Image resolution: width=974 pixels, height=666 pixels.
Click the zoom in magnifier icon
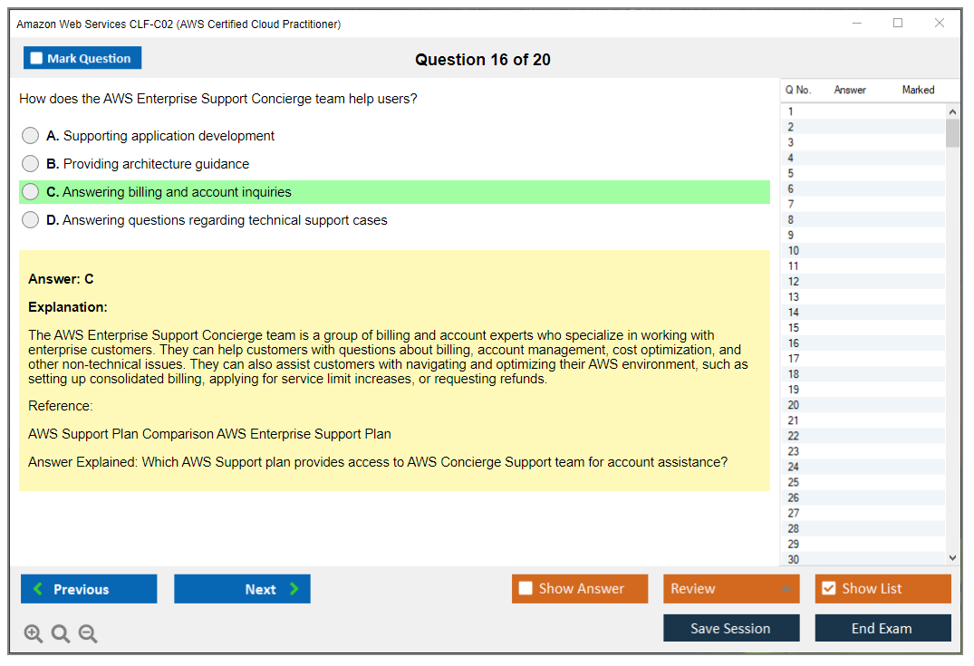[34, 634]
